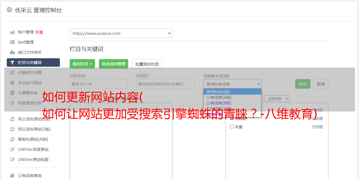Screen dimensions: 359x179
Task: Click the edit icon next to UWriter深度原创
Action: tap(12, 149)
